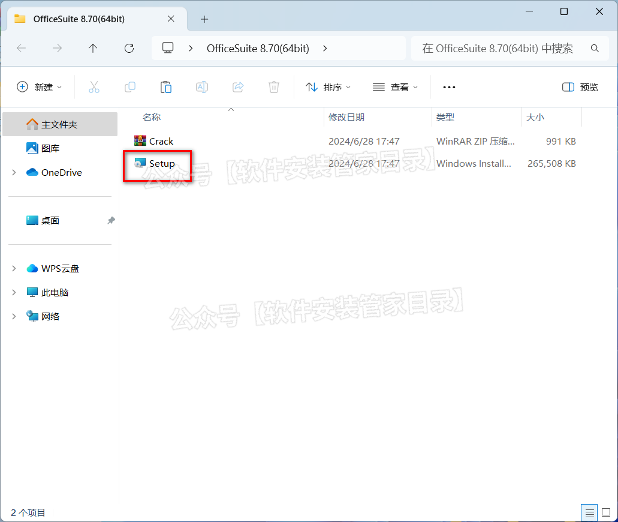Click the Delete trash icon
Image resolution: width=618 pixels, height=522 pixels.
[x=274, y=87]
